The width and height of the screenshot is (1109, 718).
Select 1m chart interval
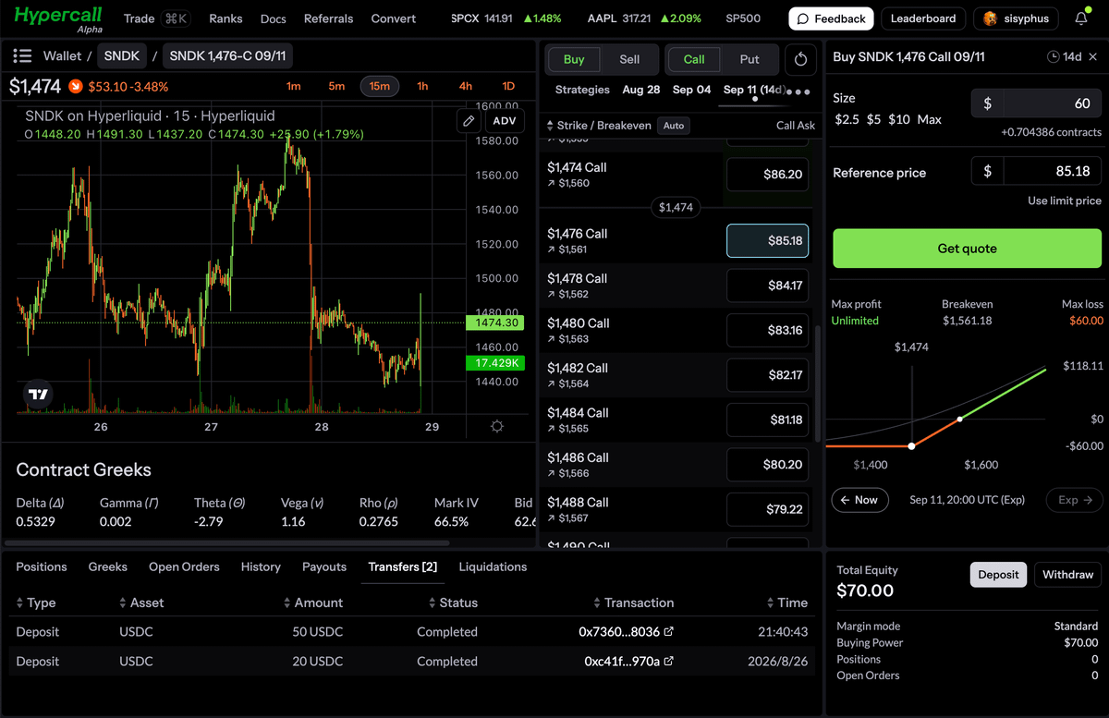[293, 86]
